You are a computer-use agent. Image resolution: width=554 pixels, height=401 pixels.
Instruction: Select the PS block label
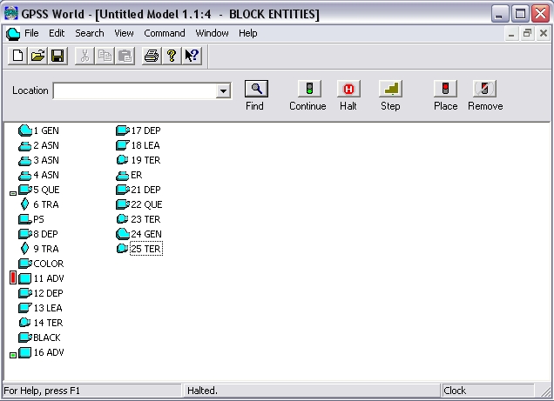coord(38,219)
